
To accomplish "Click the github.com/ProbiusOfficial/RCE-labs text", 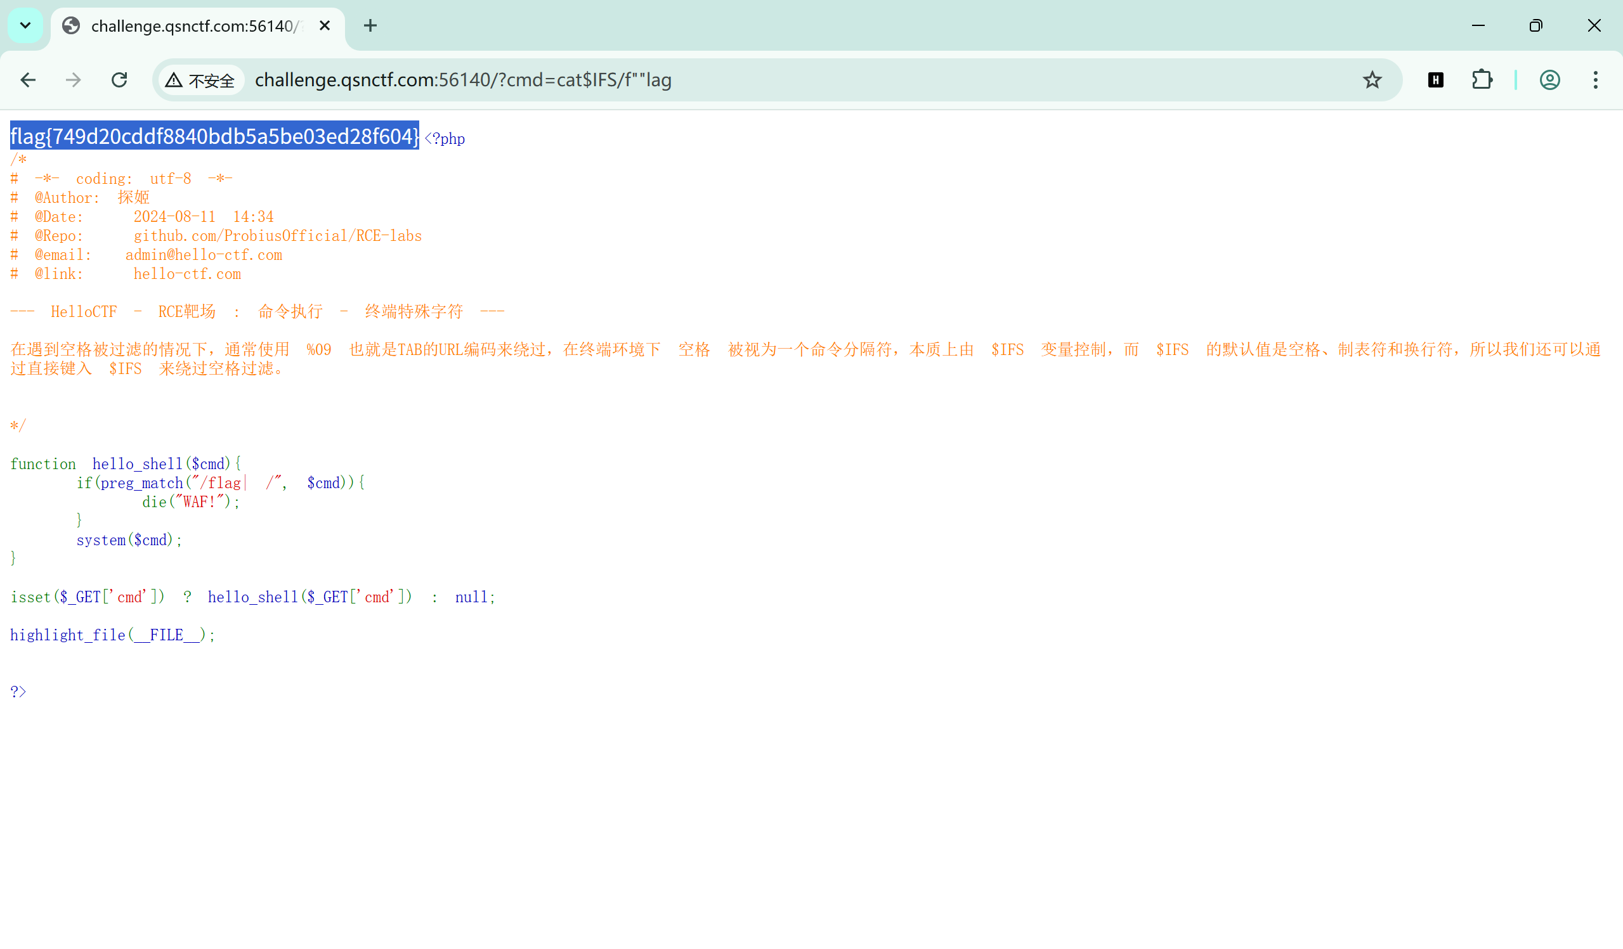I will point(278,236).
